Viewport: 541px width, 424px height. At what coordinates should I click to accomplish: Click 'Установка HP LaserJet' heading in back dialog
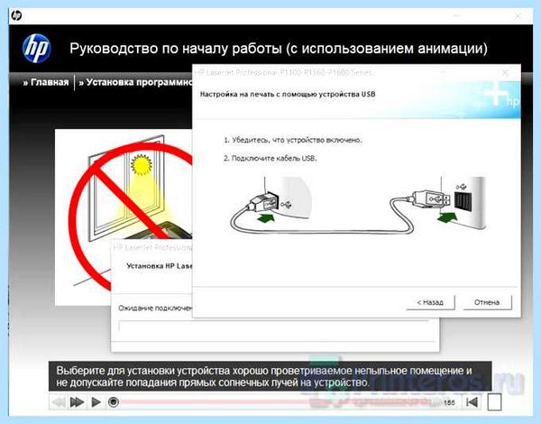[x=160, y=266]
